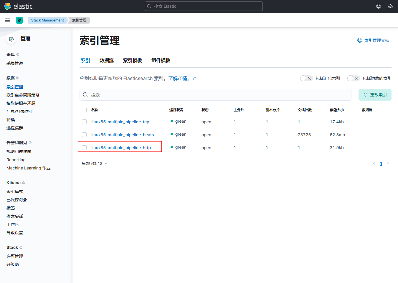
Task: Check the linux85-multiple_pipeline-http row checkbox
Action: point(84,148)
